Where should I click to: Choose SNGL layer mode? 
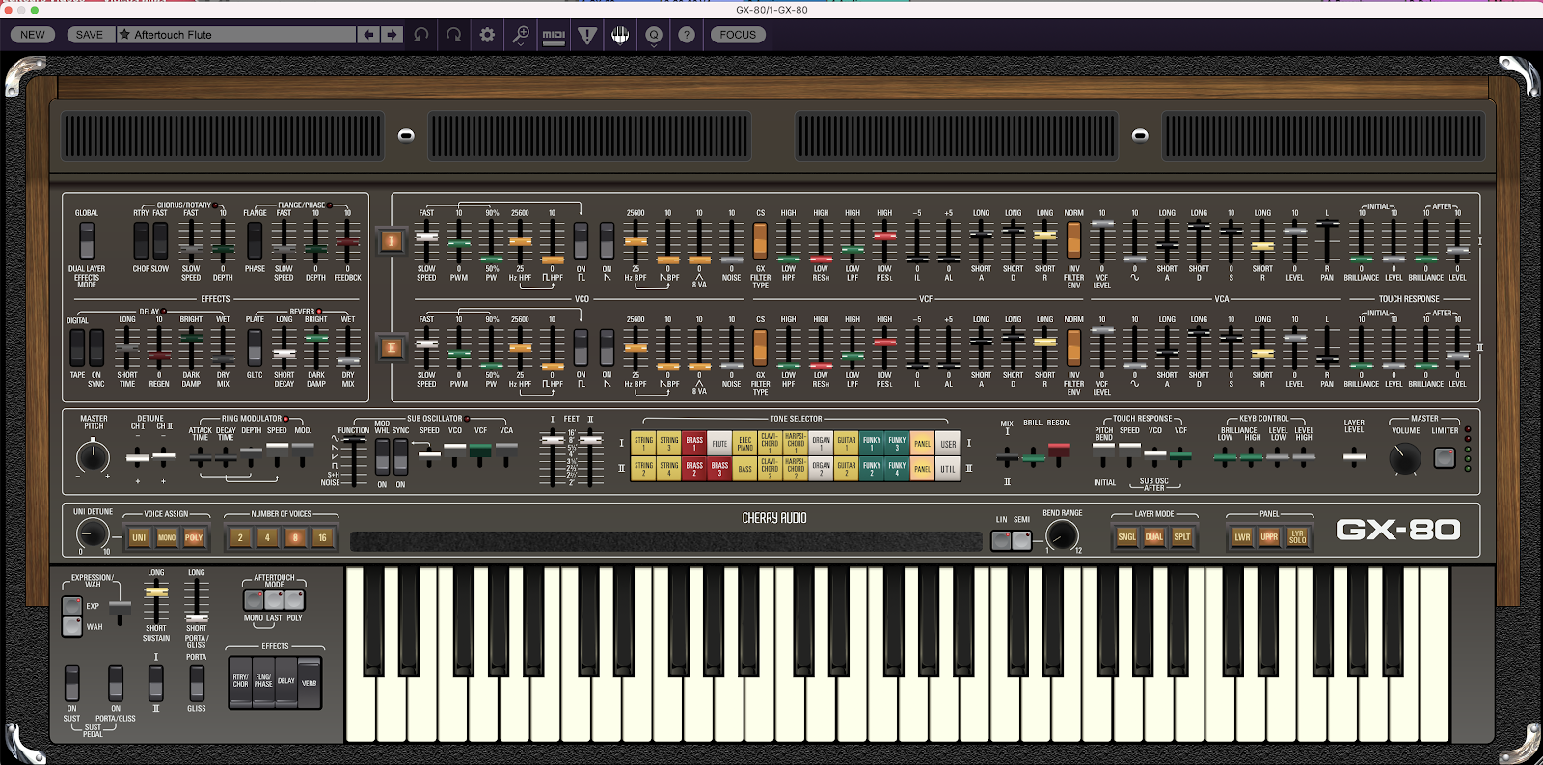(1126, 537)
